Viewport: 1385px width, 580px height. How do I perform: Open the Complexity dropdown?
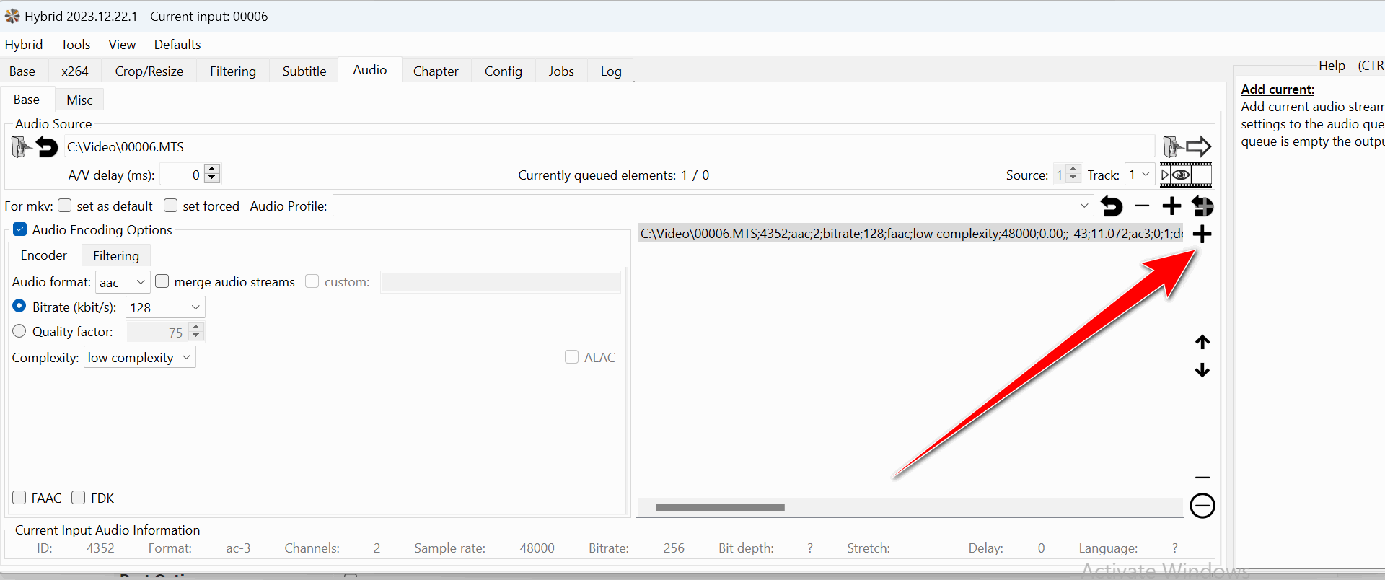(x=140, y=358)
